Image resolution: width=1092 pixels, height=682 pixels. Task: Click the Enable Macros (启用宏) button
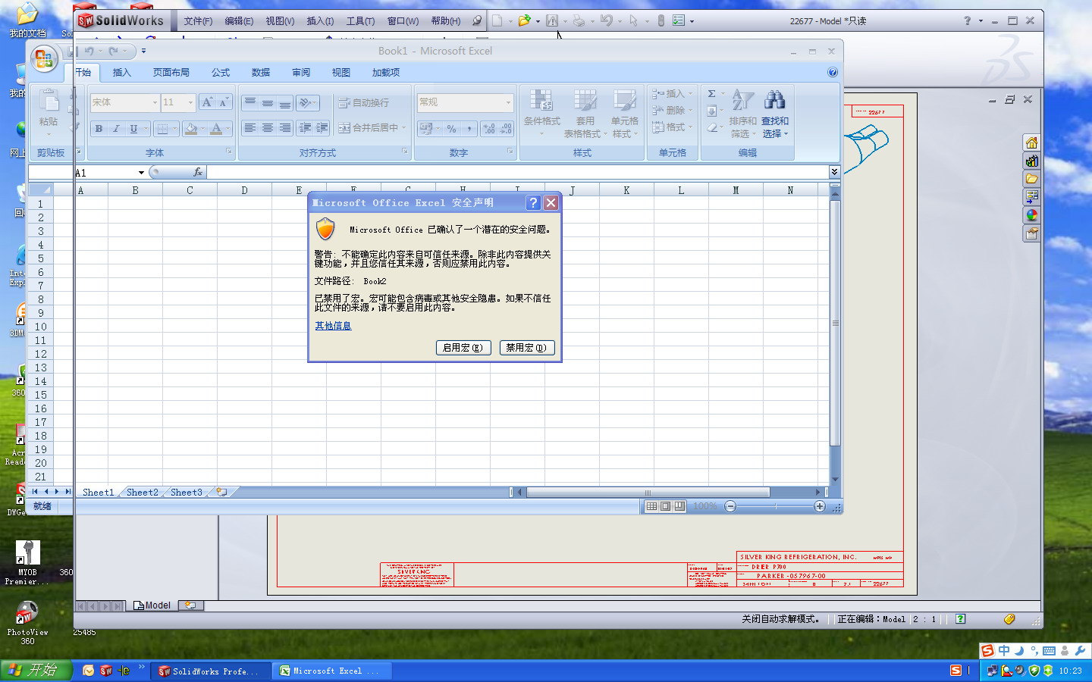[x=463, y=348]
